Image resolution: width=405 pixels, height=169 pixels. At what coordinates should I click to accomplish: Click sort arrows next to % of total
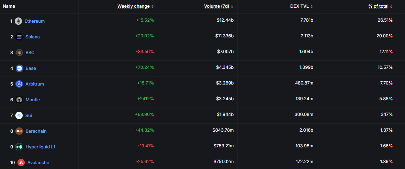click(391, 7)
